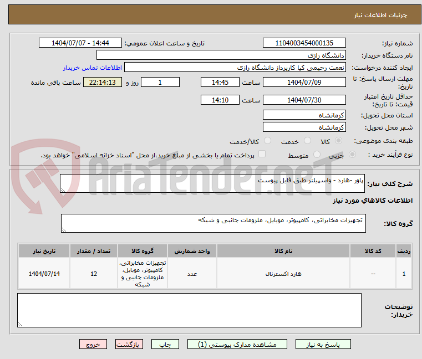Click the need date cell 1404/07/14
Viewport: 422px width, 359px height.
point(44,274)
